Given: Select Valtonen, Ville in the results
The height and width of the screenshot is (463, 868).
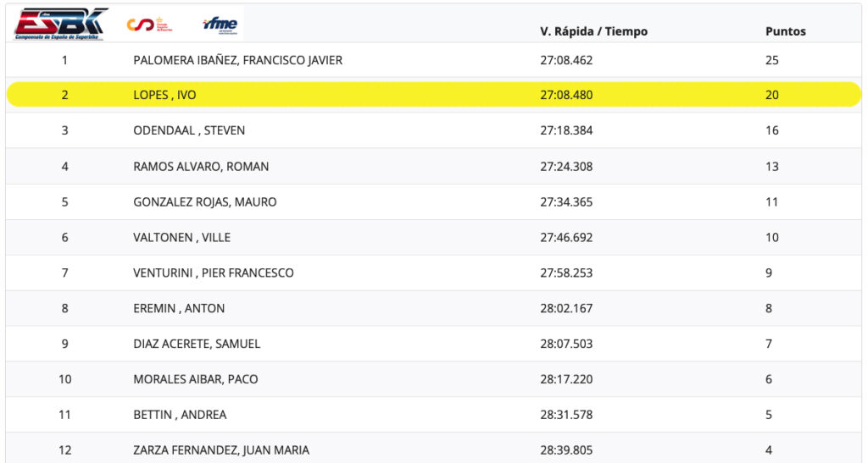Looking at the screenshot, I should [x=181, y=238].
